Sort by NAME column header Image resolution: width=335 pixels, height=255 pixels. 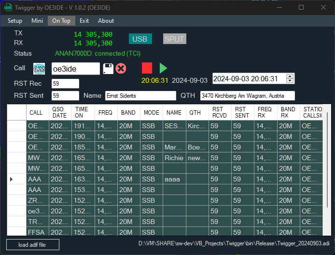click(175, 112)
